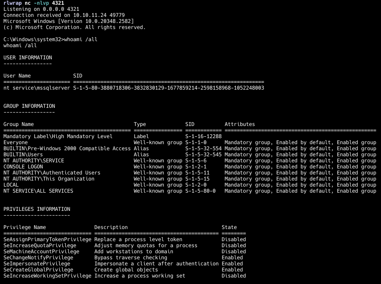
Task: Click the PRIVILEGES INFORMATION heading
Action: [x=37, y=209]
